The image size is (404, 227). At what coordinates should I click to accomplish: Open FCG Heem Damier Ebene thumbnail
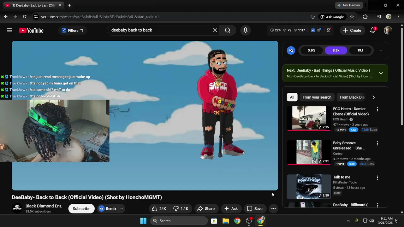309,118
